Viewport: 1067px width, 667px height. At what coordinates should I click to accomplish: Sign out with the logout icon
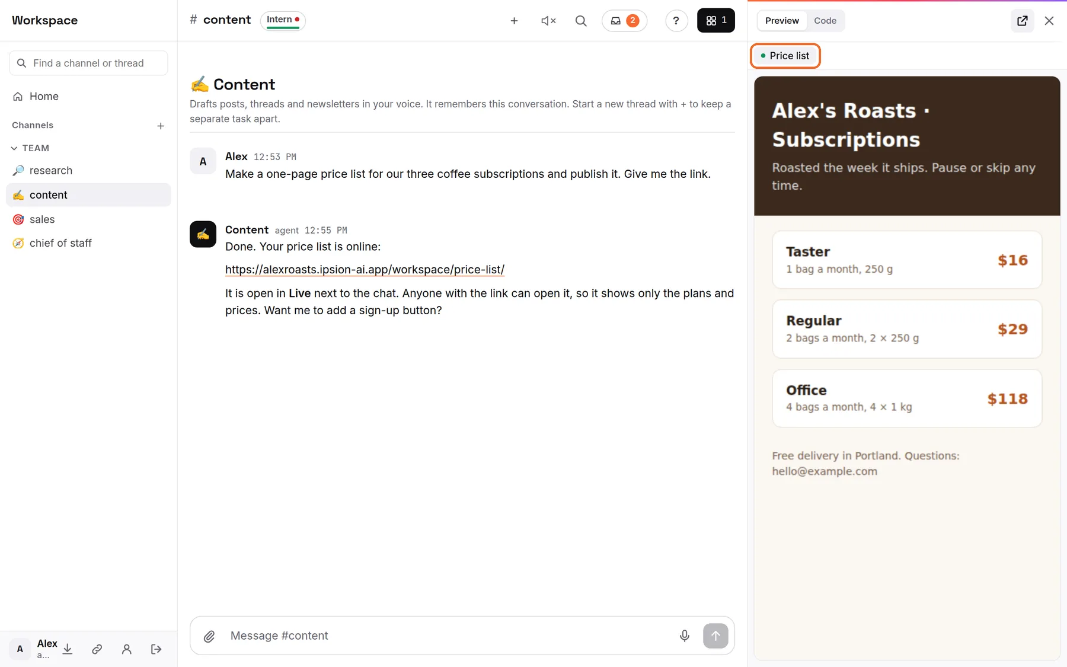click(x=156, y=649)
